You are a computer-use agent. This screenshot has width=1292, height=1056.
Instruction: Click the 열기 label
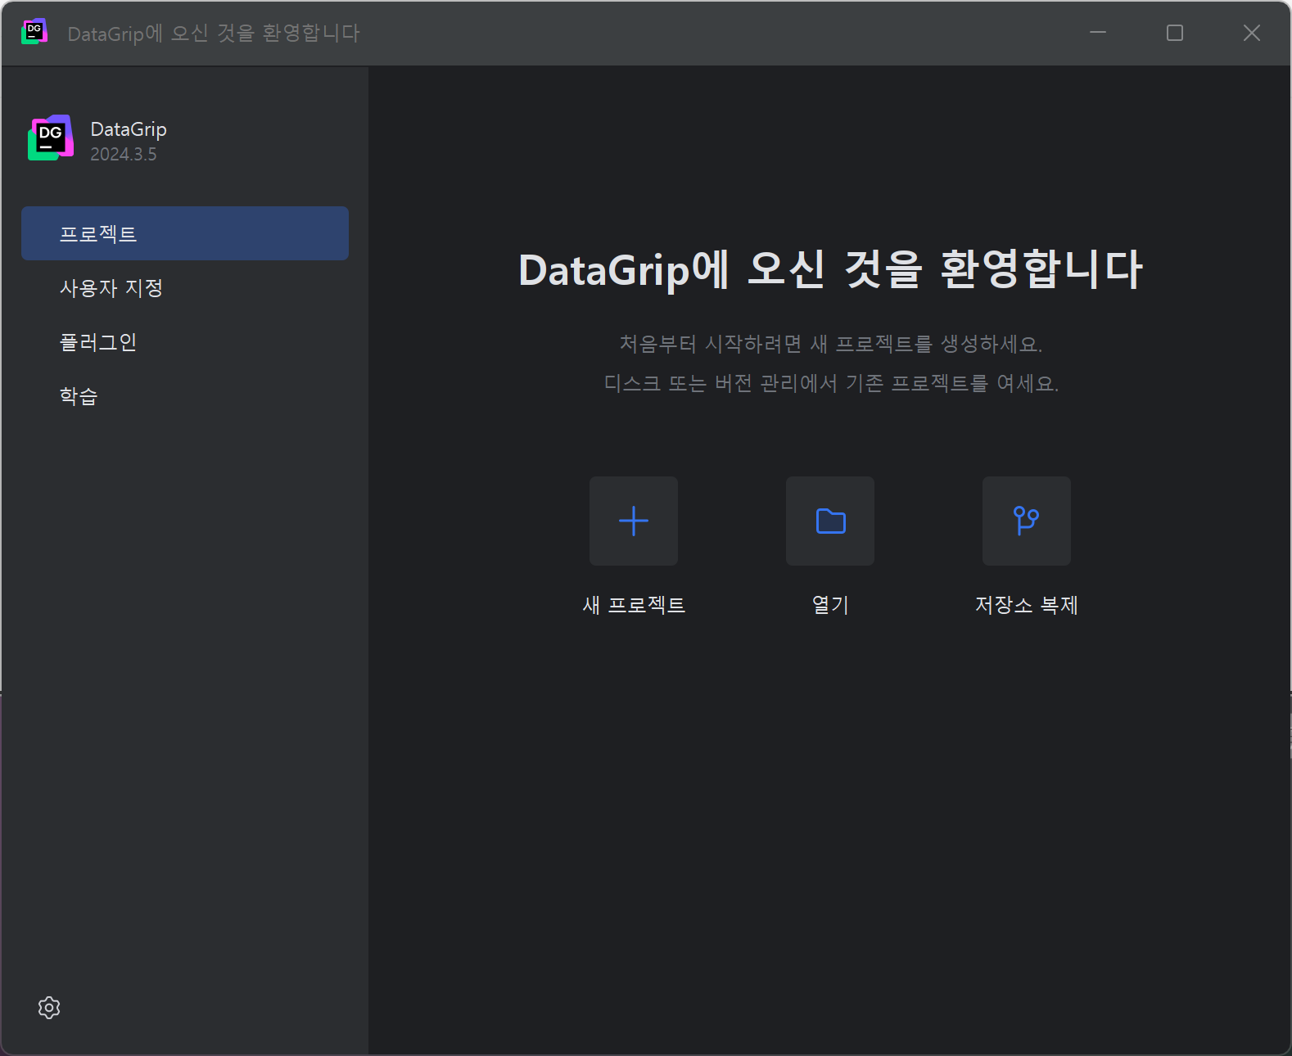tap(830, 605)
